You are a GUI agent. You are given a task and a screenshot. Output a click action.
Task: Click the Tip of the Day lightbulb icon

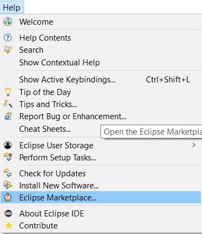8,92
